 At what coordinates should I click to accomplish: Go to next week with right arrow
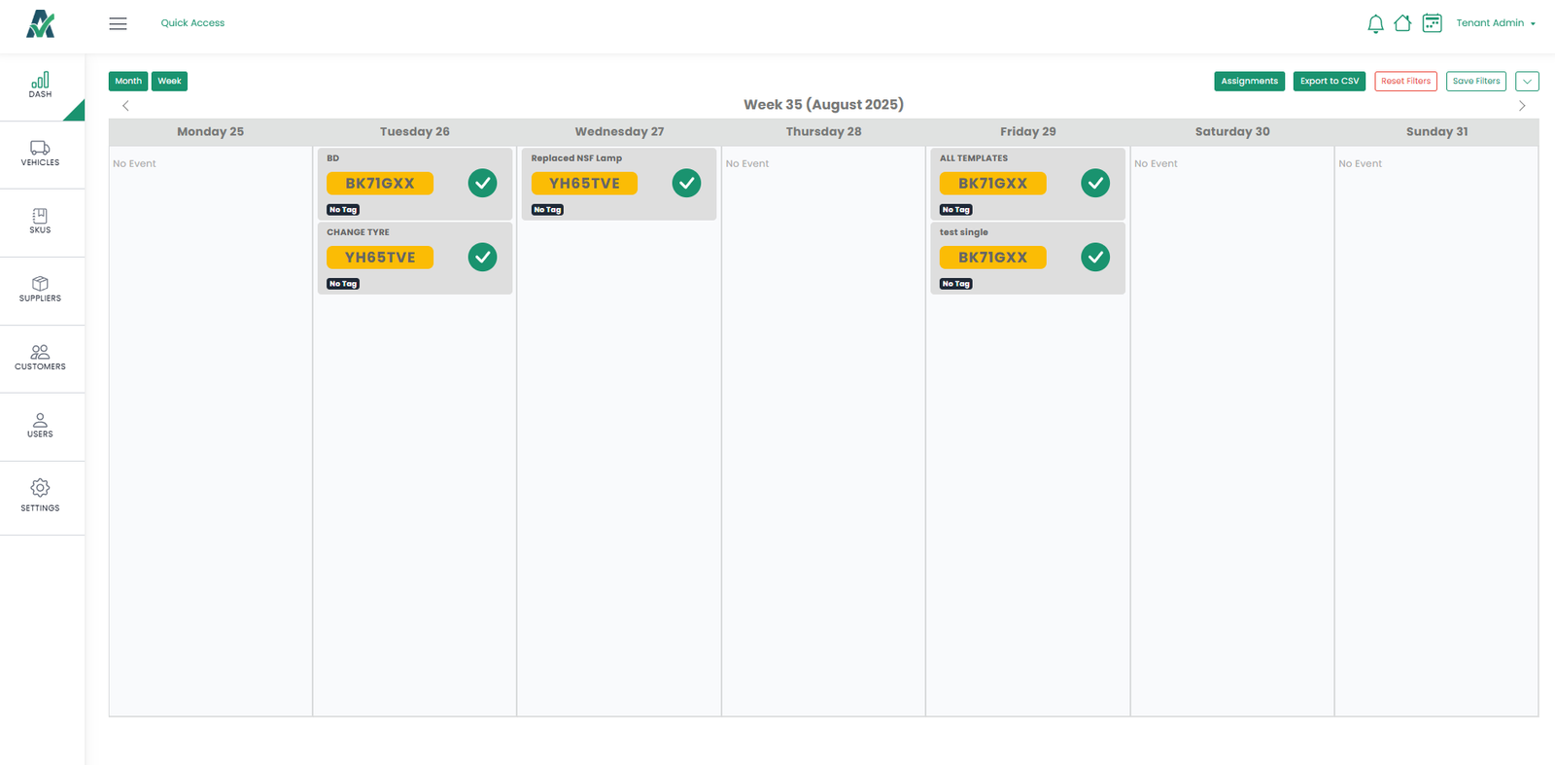(1522, 106)
